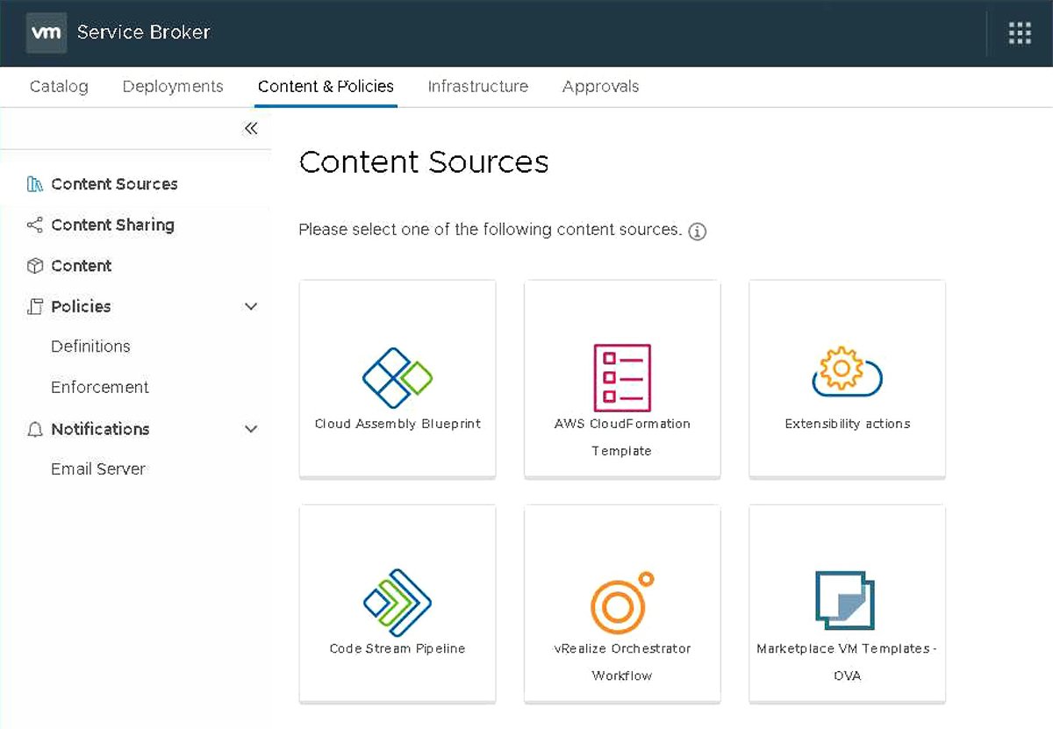This screenshot has width=1053, height=729.
Task: Select Marketplace VM Templates - OVA source
Action: pos(846,603)
